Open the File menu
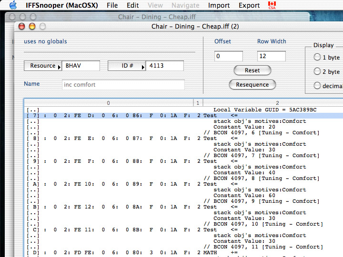The image size is (343, 257). (x=112, y=5)
